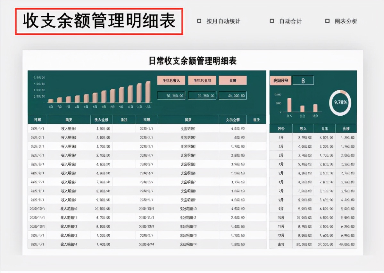Open the 查询月份 month selector showing 8
This screenshot has height=273, width=384.
pyautogui.click(x=303, y=80)
